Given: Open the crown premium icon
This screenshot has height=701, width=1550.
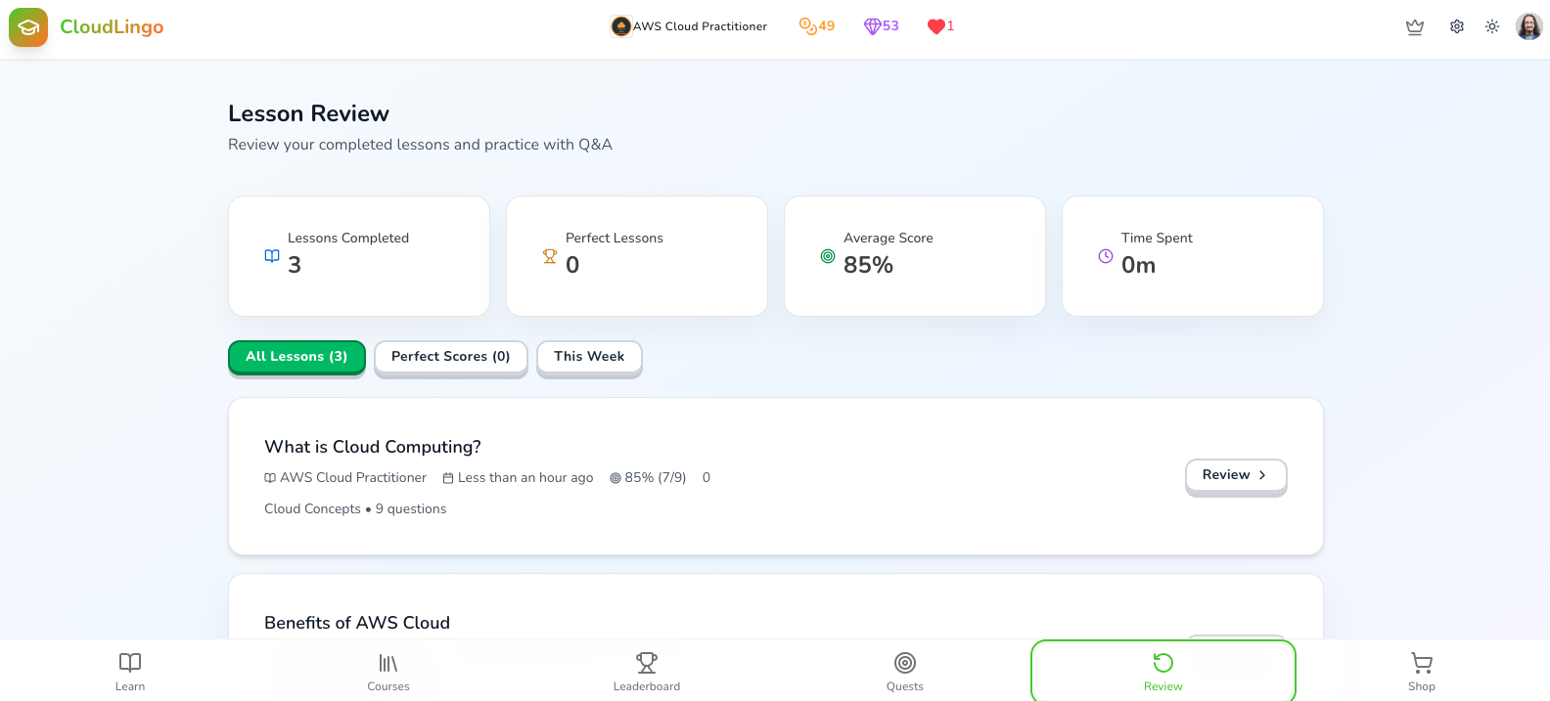Looking at the screenshot, I should tap(1415, 27).
